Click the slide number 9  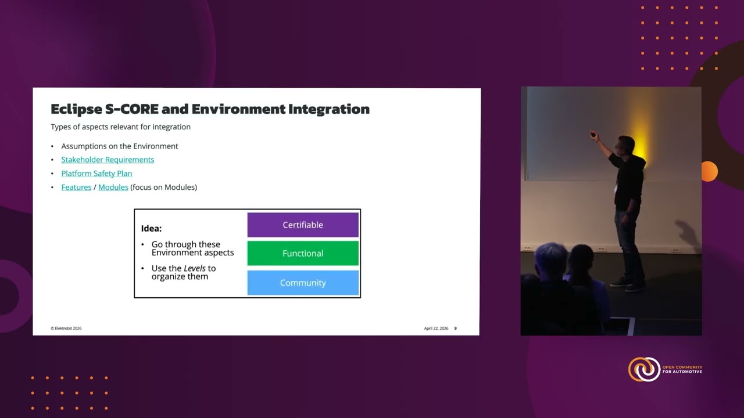(x=455, y=329)
